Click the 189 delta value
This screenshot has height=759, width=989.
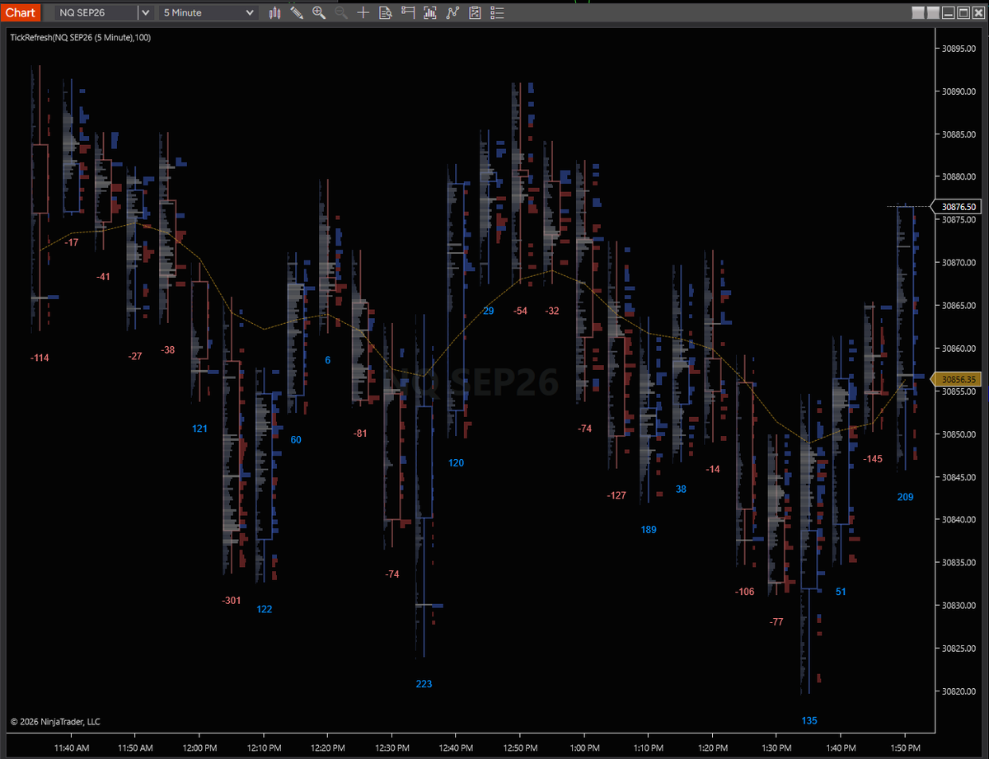point(649,530)
